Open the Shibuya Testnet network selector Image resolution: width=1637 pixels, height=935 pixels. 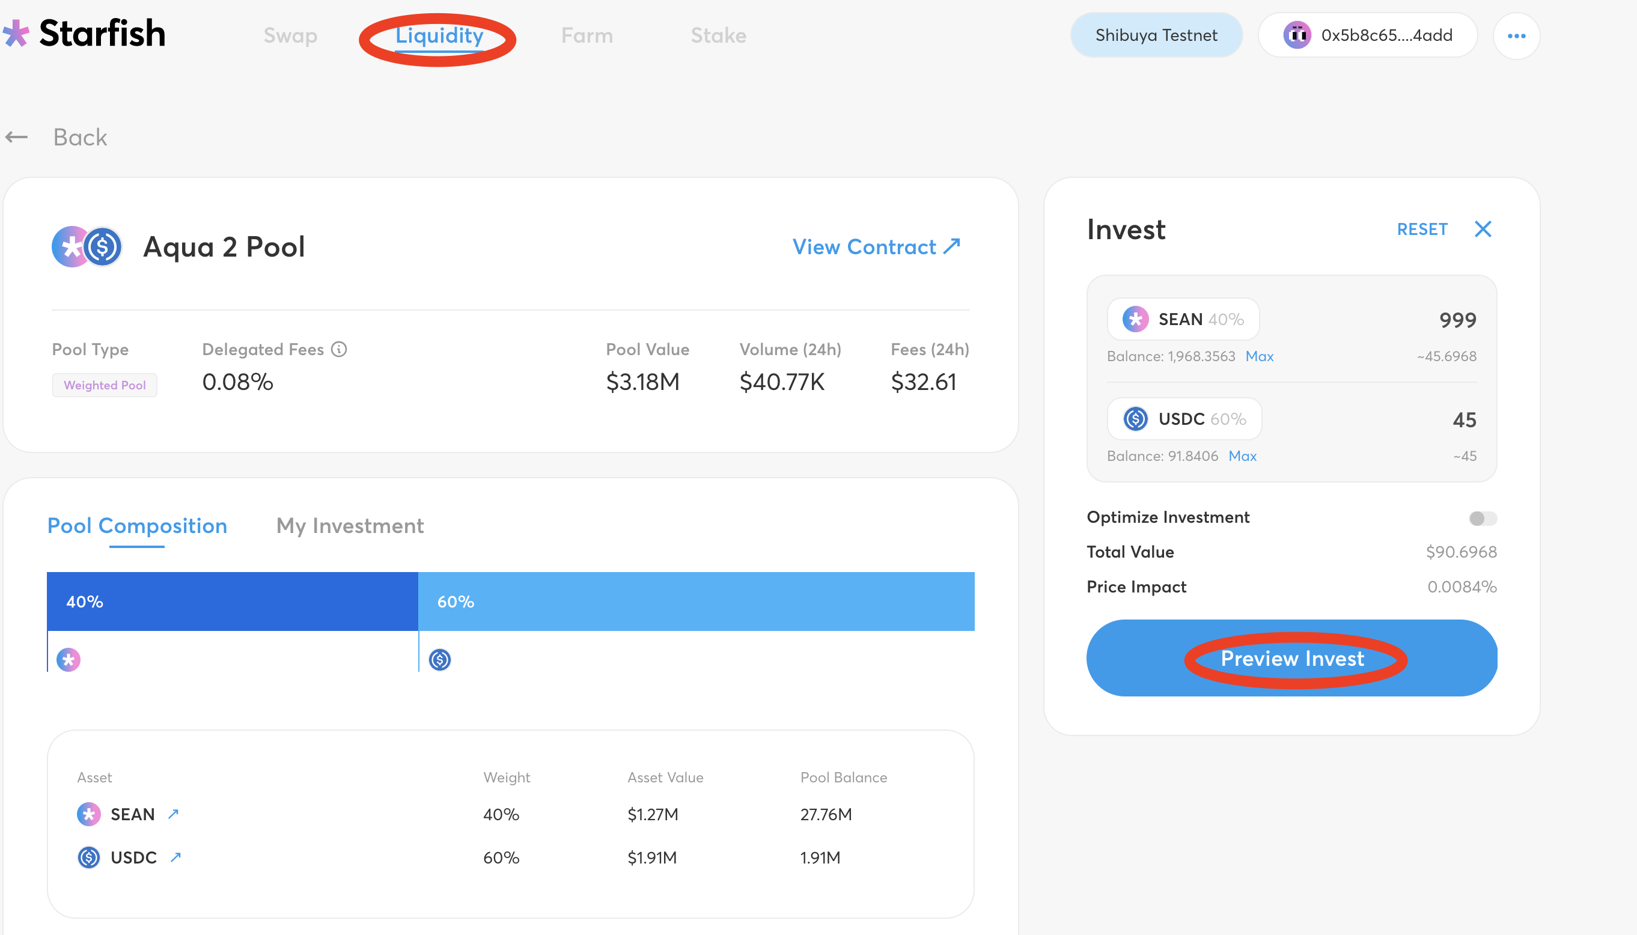(x=1156, y=35)
